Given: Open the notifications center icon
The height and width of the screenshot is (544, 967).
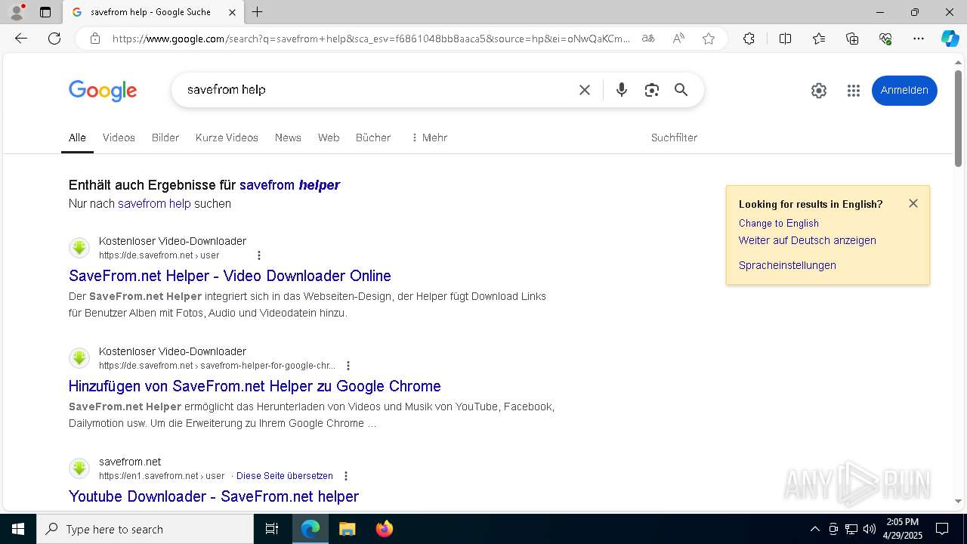Looking at the screenshot, I should (942, 529).
